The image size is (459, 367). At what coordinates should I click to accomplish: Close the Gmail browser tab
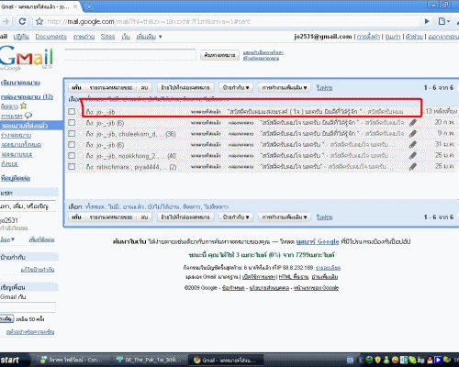(x=75, y=6)
